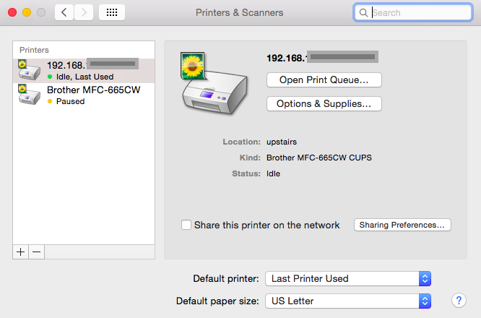This screenshot has width=481, height=318.
Task: Enable Share this printer on the network
Action: pos(186,225)
